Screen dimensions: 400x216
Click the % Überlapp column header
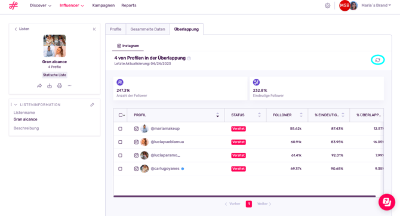[368, 115]
